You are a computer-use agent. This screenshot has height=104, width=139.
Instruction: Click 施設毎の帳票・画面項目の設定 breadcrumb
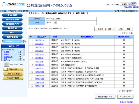tap(58, 13)
